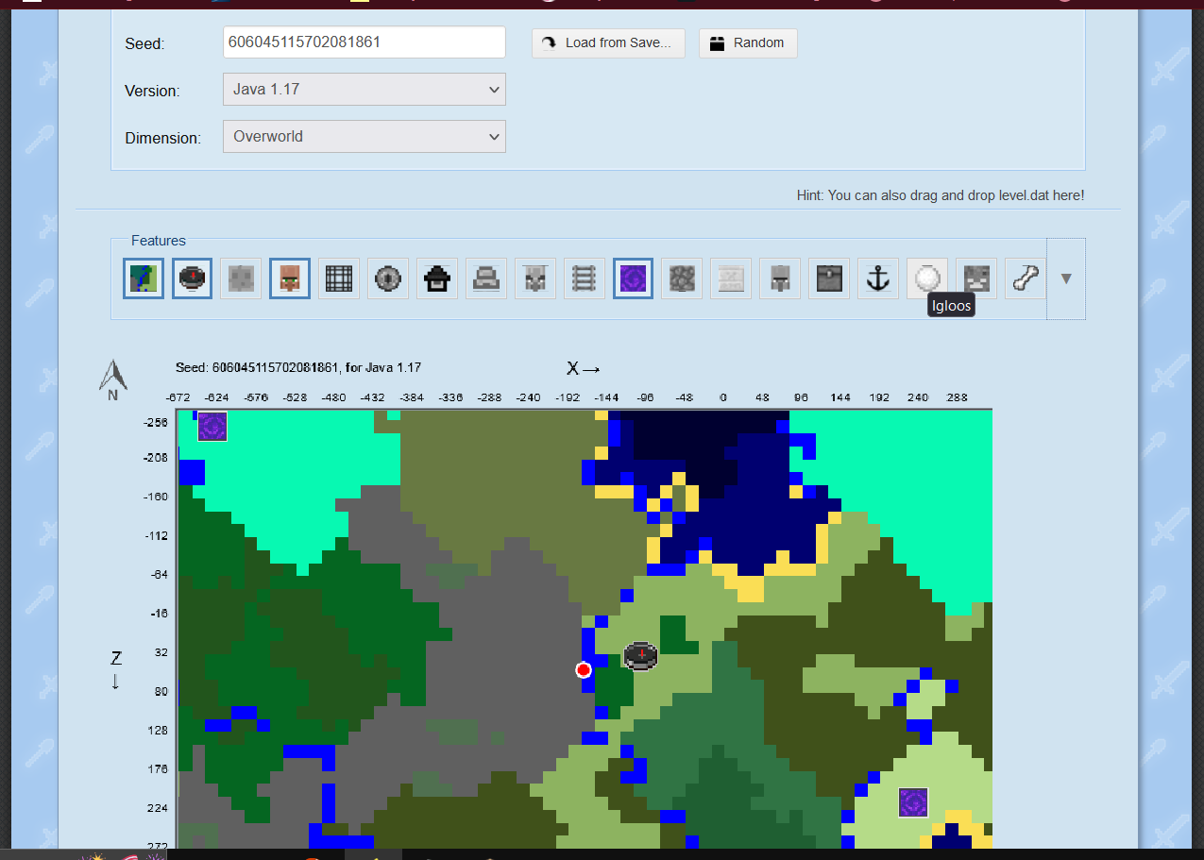Enable the Shipwreck anchor icon
Image resolution: width=1204 pixels, height=860 pixels.
[x=878, y=278]
